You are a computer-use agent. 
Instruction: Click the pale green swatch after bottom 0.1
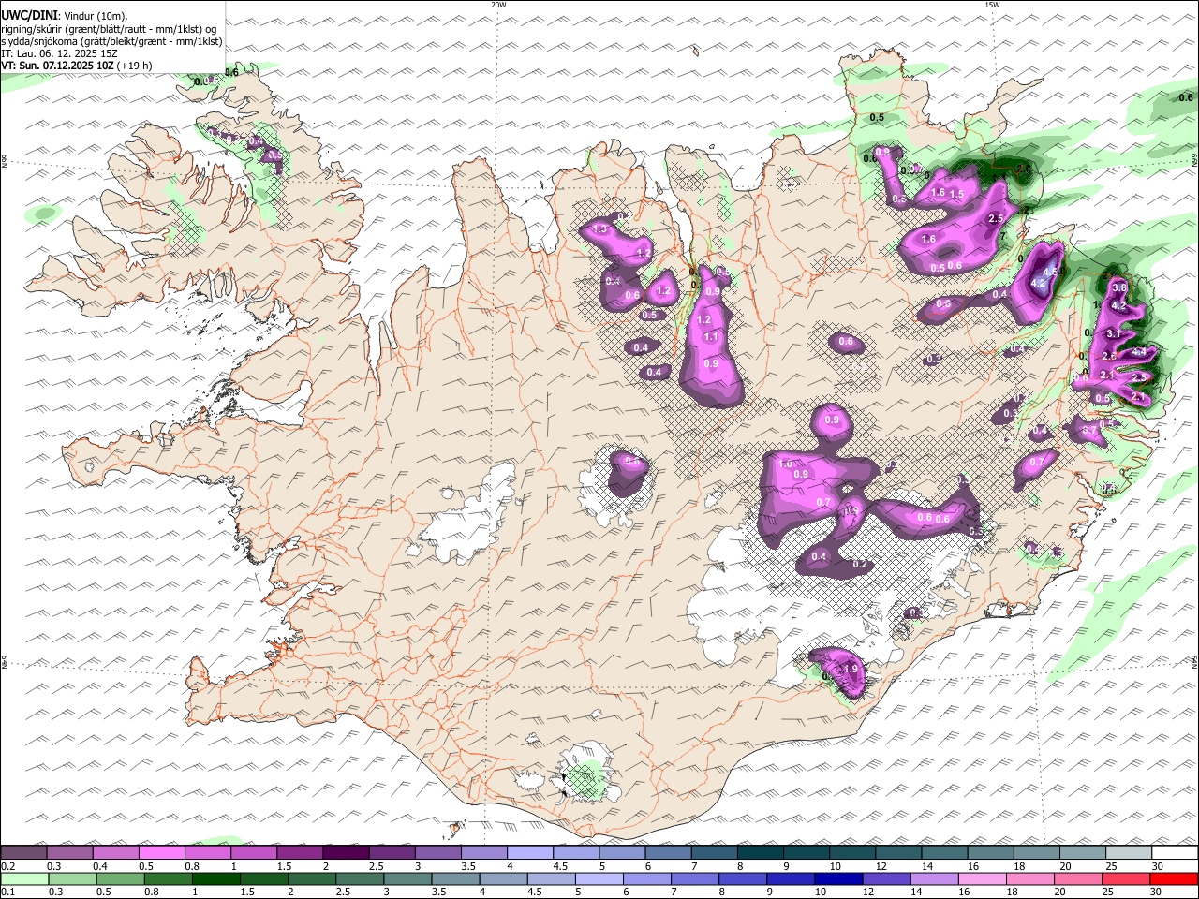23,879
